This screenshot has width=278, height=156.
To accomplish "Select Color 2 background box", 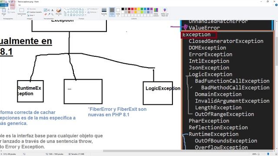I will pos(118,12).
